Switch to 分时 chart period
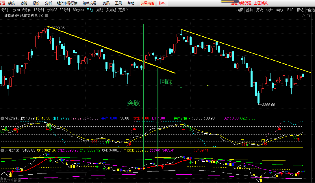 [x=5, y=10]
